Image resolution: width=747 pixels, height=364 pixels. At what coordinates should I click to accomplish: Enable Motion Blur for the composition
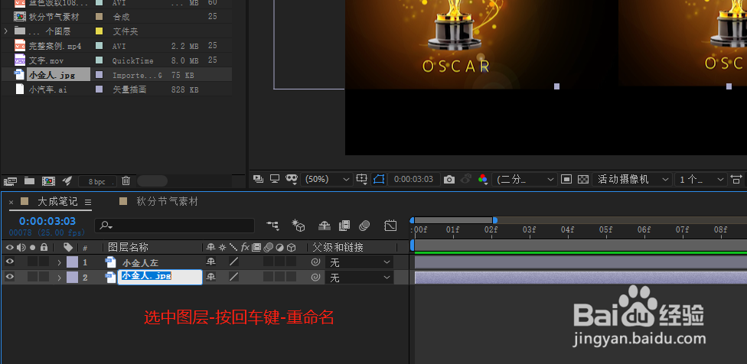tap(364, 226)
